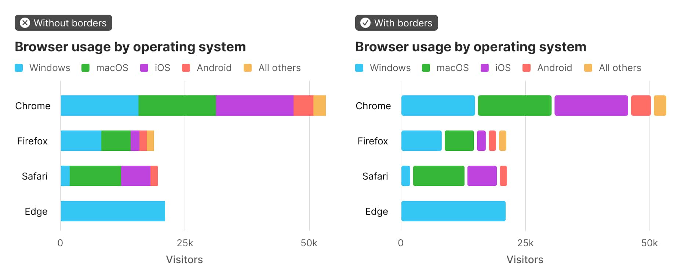Click Windows legend swatch in left chart
The image size is (681, 280).
19,68
